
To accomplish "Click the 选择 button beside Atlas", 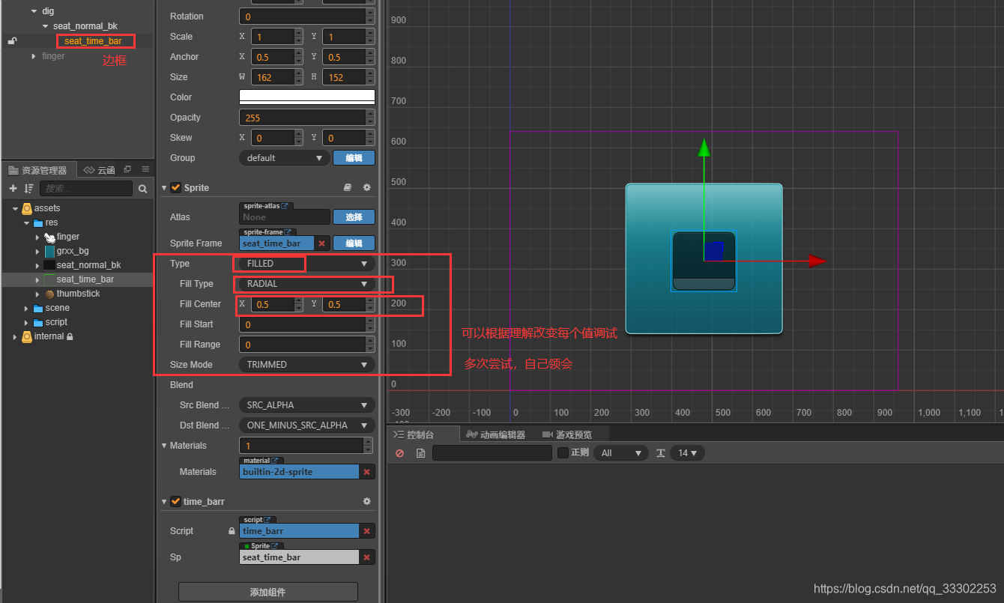I will (x=354, y=217).
